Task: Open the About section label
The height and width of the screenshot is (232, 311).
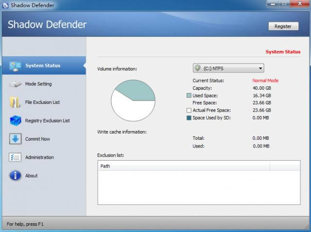Action: [31, 176]
